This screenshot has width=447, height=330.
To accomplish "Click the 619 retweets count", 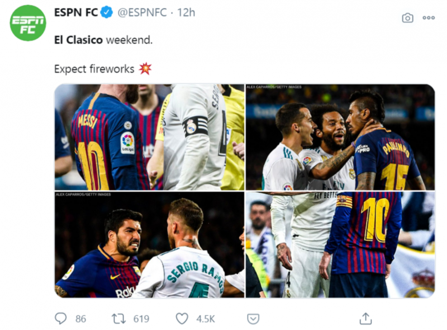I will [141, 319].
